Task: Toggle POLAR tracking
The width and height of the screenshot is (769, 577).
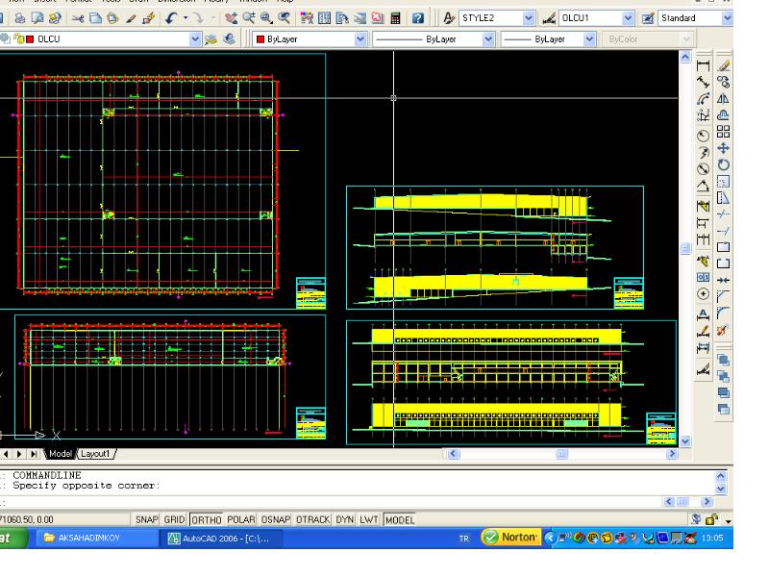Action: click(241, 519)
